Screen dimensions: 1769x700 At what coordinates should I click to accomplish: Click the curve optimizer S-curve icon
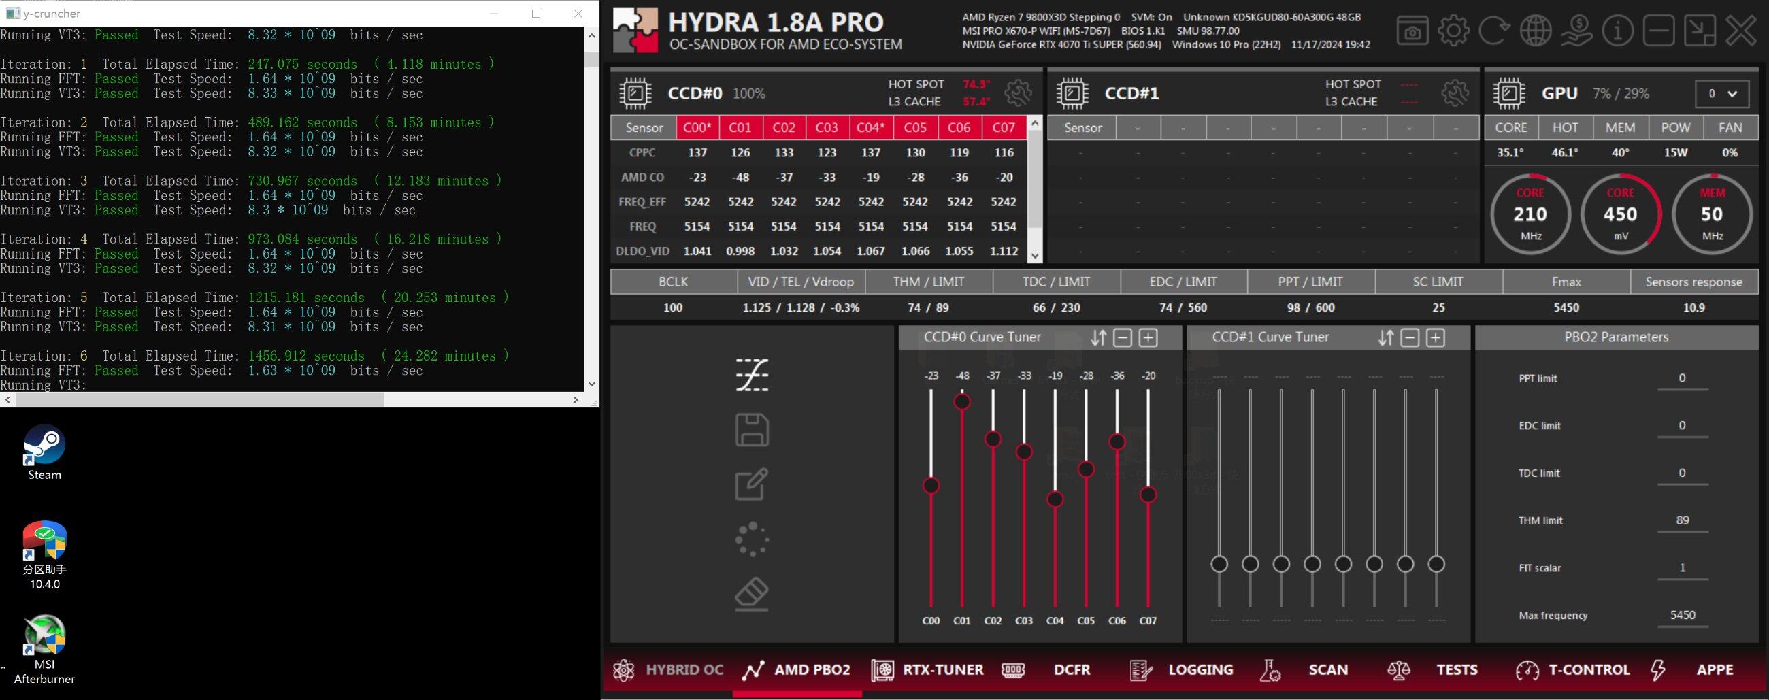752,375
